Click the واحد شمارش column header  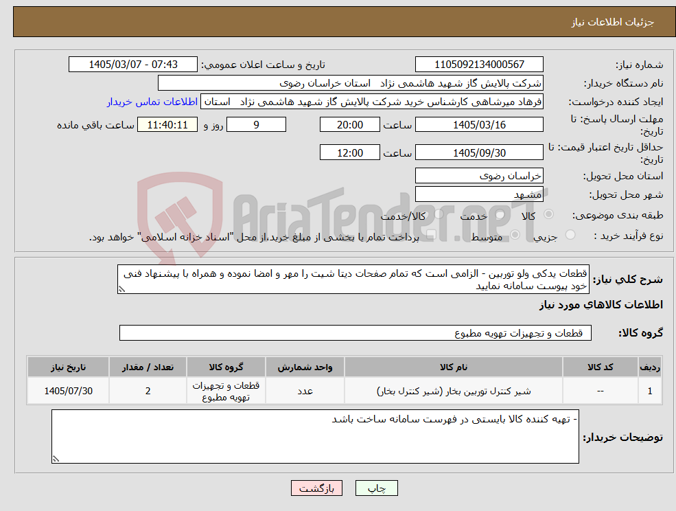point(305,367)
